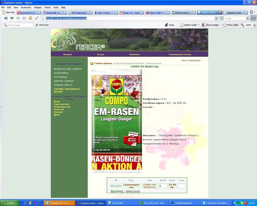Toggle Author mode button
Image resolution: width=257 pixels, height=206 pixels.
(x=182, y=25)
